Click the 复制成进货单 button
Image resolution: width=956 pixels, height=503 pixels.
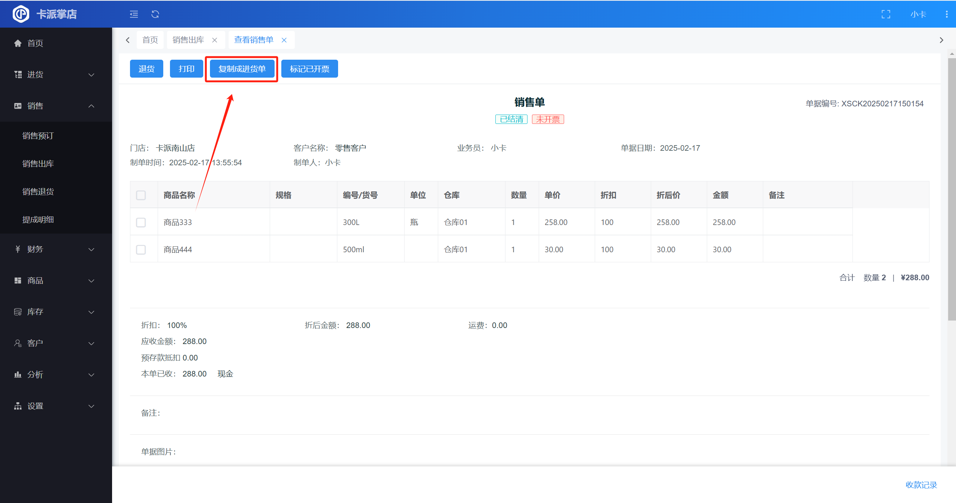coord(242,69)
